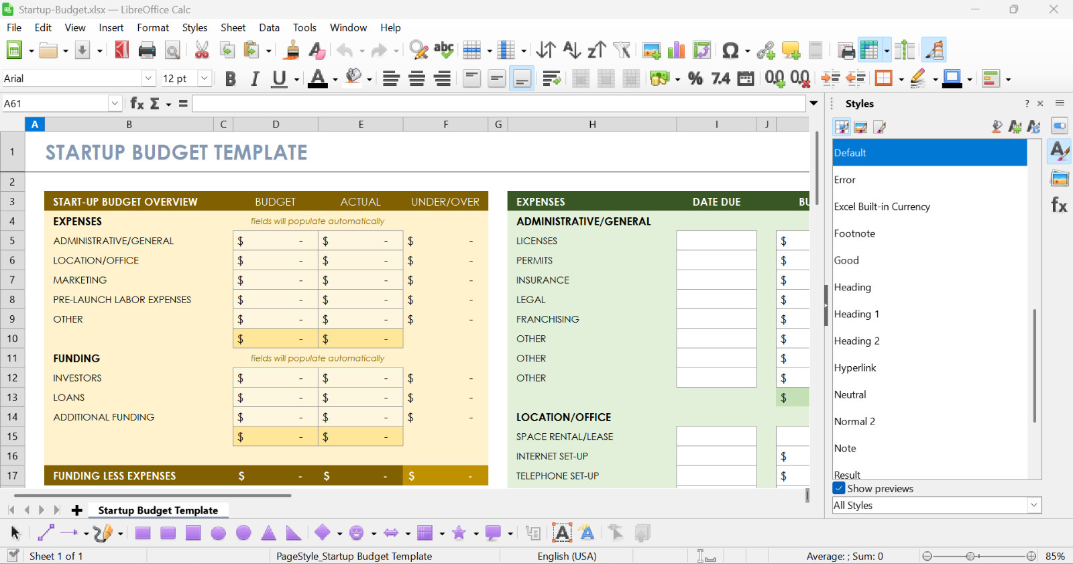Open sidebar Gallery icon
1073x564 pixels.
(1060, 178)
